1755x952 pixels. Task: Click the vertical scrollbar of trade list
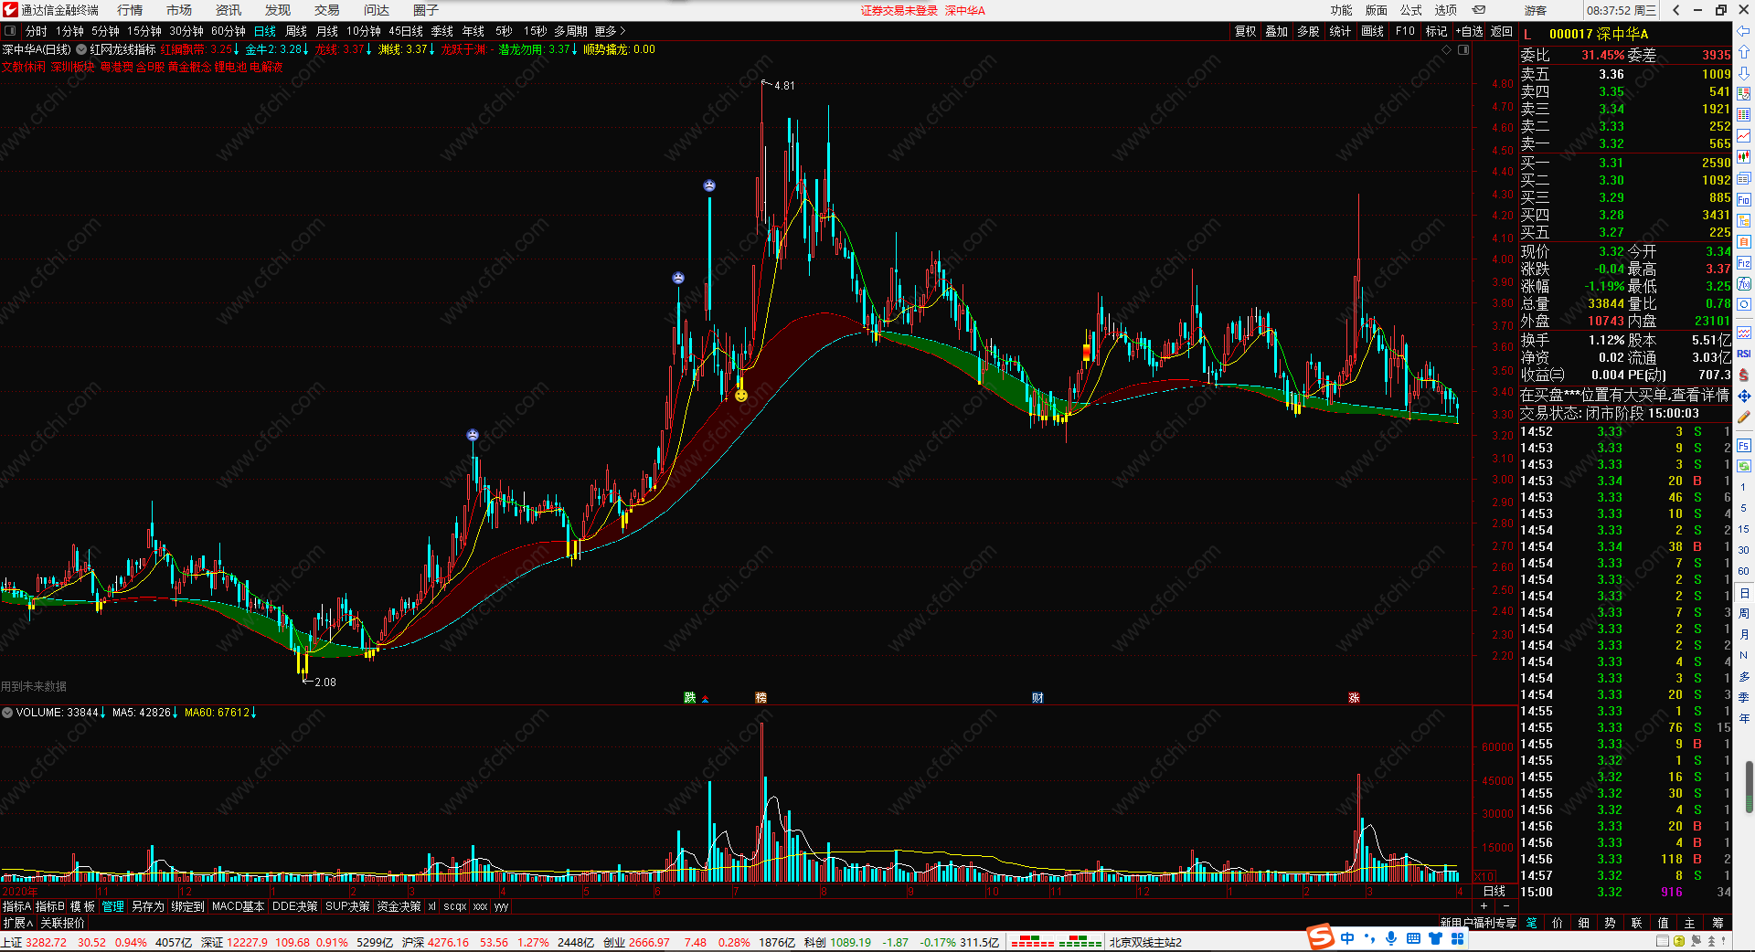click(1750, 787)
